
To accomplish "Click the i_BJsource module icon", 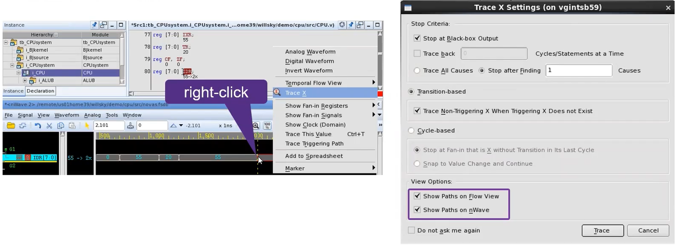I will click(x=20, y=58).
